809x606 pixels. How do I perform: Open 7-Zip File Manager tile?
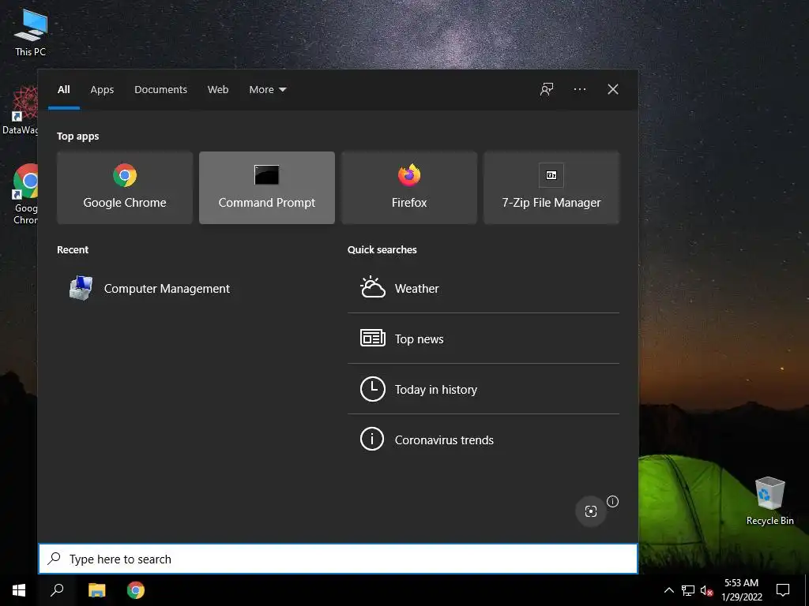tap(551, 188)
